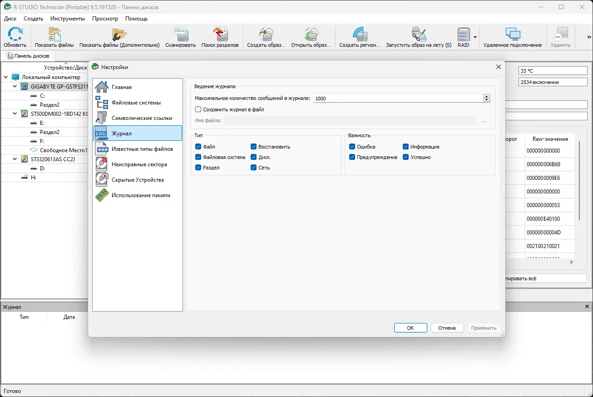Toggle the Предупреждение checkbox

click(352, 157)
